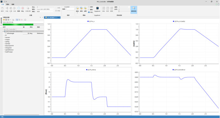Click the replay pause icon in playback control group
This screenshot has height=118, width=220.
tap(107, 8)
